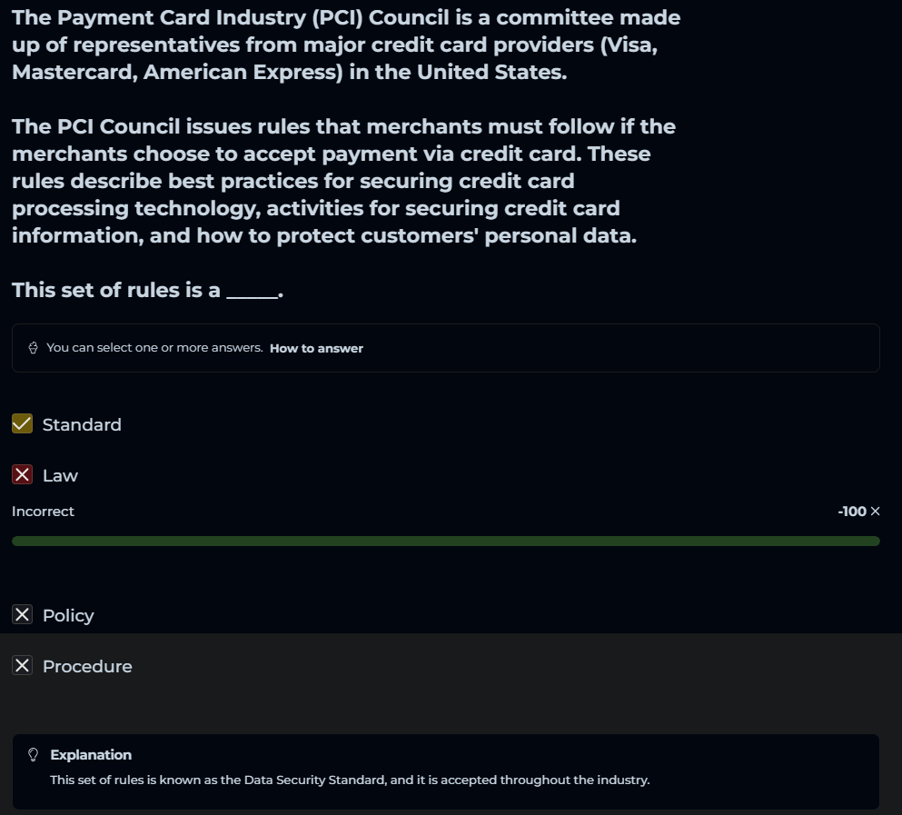Select the Standard answer label text
The image size is (902, 815).
82,424
